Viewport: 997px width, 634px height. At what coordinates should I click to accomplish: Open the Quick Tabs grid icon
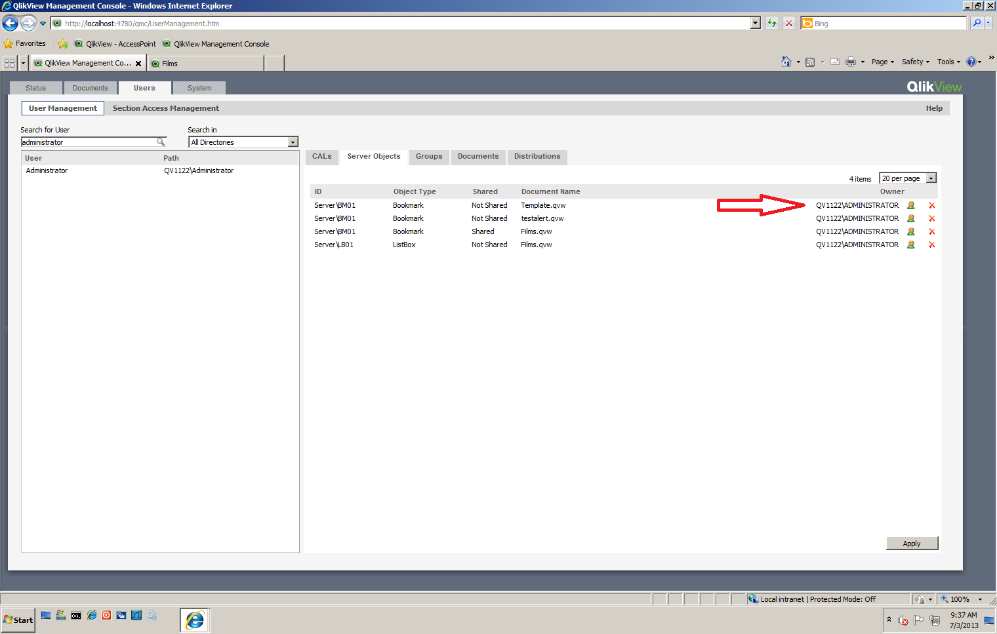pos(9,63)
